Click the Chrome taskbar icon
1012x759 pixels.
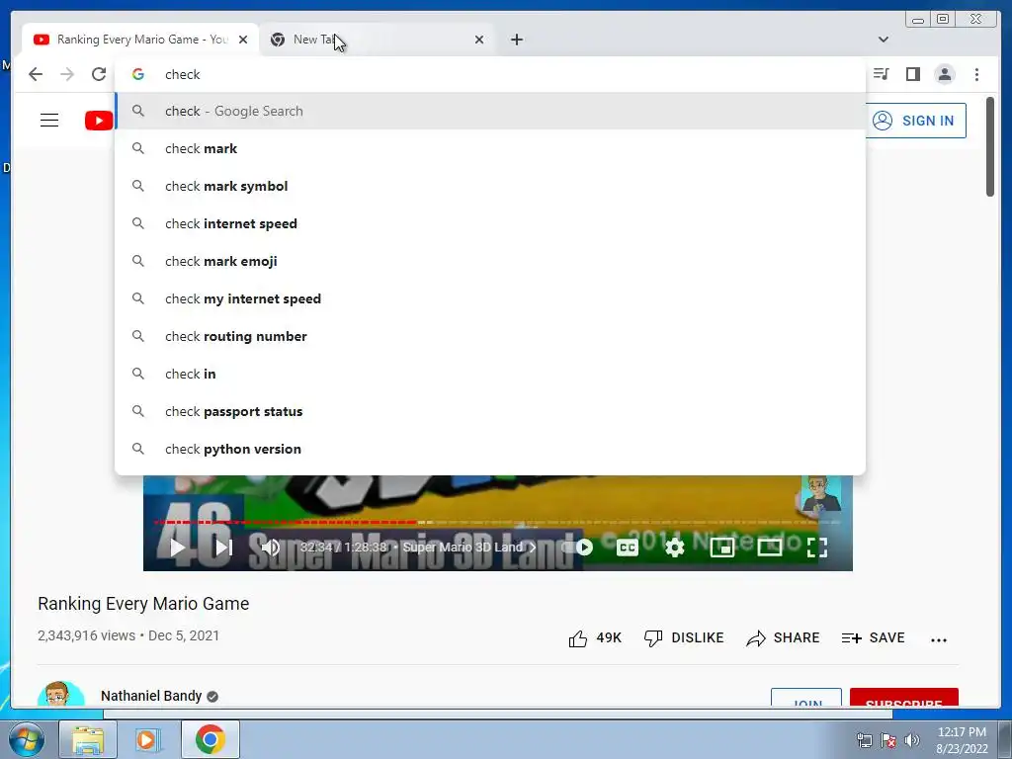tap(210, 739)
